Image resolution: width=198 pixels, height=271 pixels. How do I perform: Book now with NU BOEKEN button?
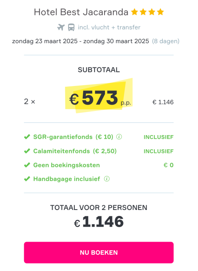tap(99, 252)
